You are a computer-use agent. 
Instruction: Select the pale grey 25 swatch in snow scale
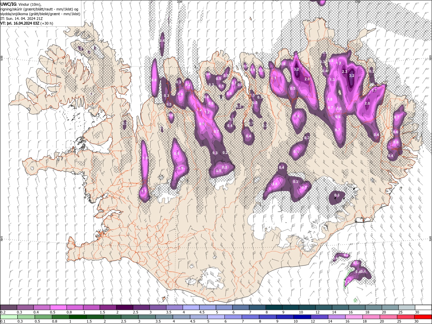pos(407,307)
